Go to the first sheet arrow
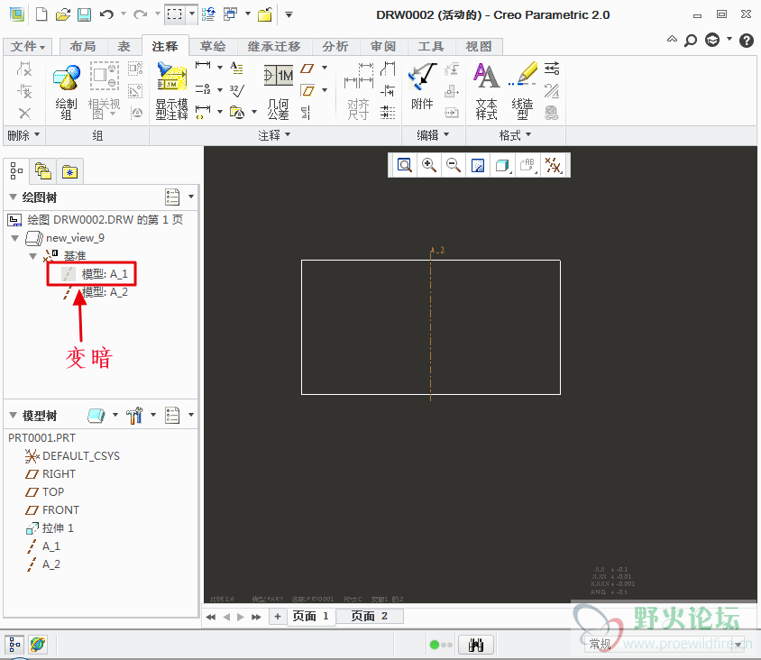Image resolution: width=761 pixels, height=660 pixels. tap(211, 617)
